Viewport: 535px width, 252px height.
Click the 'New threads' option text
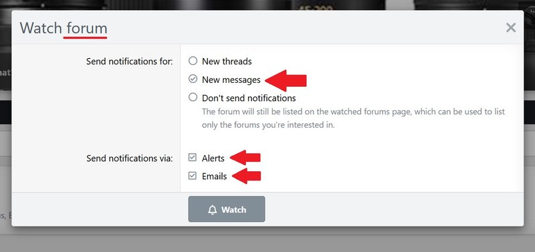(x=227, y=61)
